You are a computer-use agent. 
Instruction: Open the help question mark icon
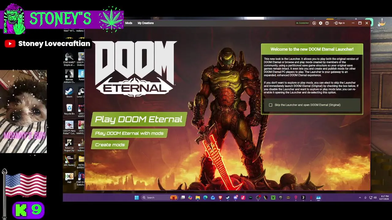pyautogui.click(x=327, y=23)
